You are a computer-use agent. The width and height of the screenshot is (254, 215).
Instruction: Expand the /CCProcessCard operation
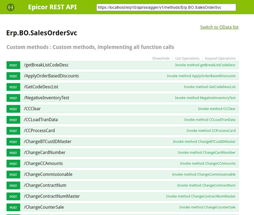pyautogui.click(x=39, y=131)
